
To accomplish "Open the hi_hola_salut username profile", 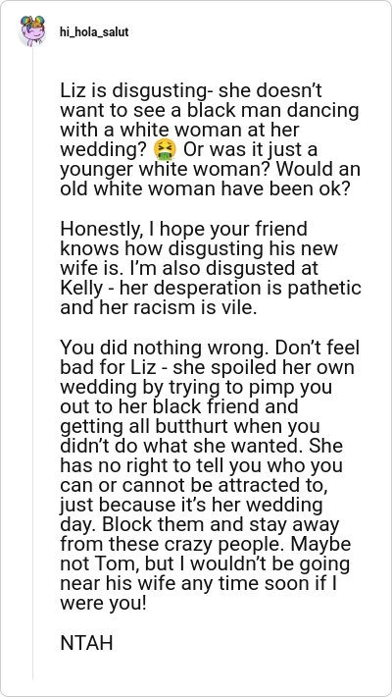I will [94, 32].
